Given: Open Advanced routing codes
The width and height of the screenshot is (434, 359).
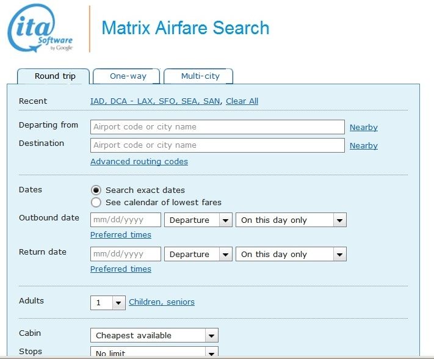Looking at the screenshot, I should (x=139, y=162).
